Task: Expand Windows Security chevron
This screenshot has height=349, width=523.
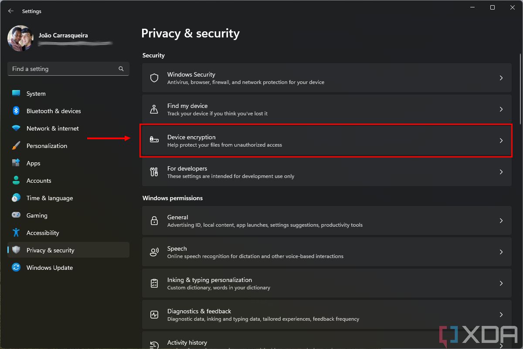Action: click(501, 78)
